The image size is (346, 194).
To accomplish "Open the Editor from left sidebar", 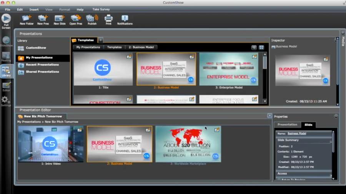I will click(x=6, y=87).
